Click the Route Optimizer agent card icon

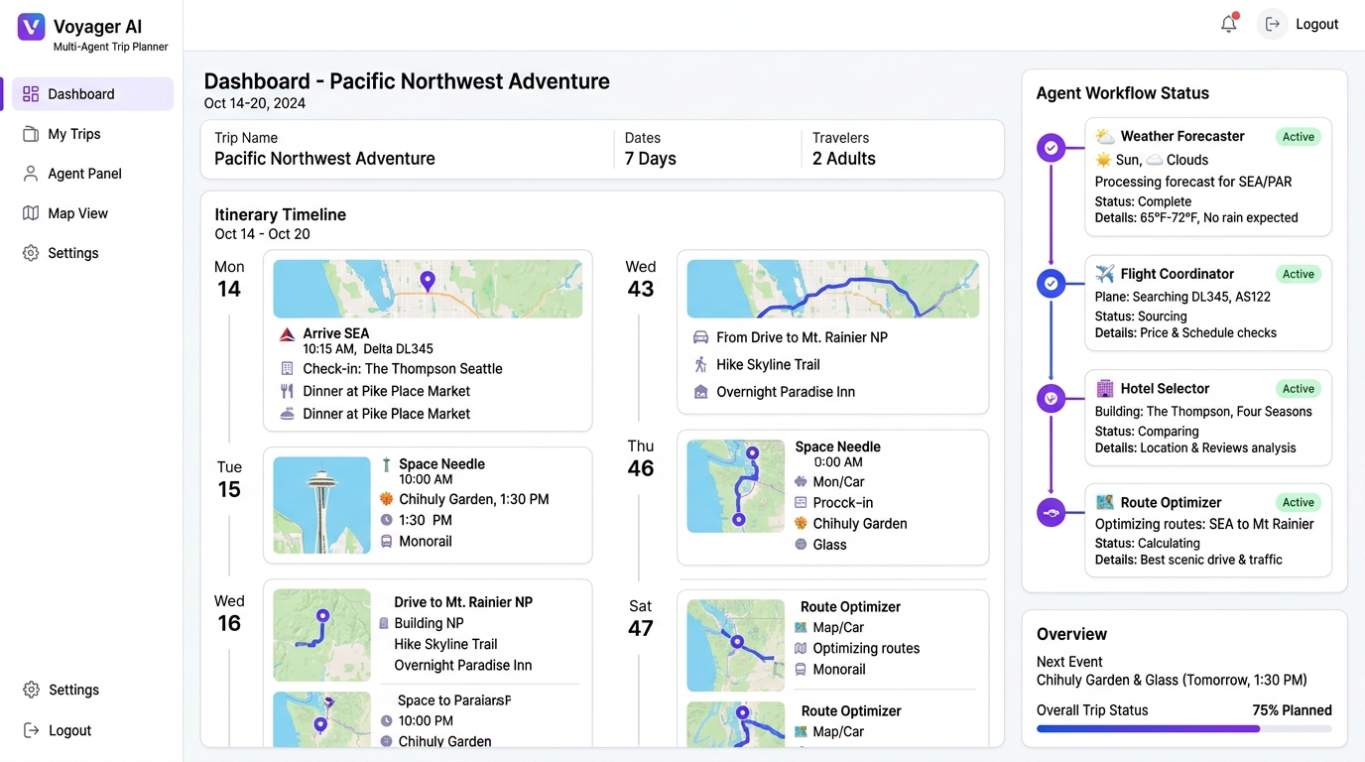coord(1104,502)
